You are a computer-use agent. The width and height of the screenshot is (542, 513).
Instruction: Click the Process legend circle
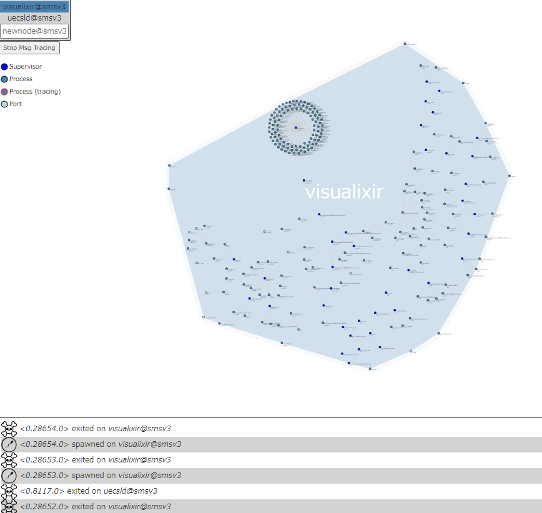4,79
